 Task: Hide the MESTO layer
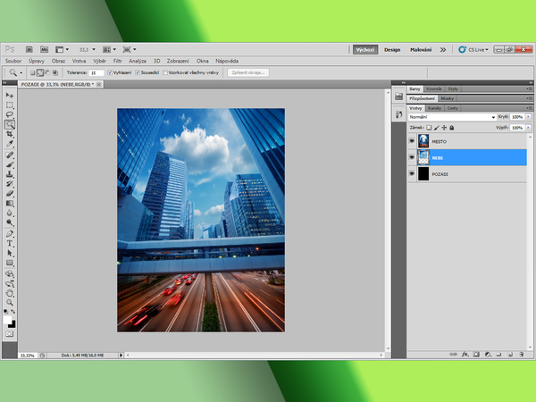(x=412, y=141)
